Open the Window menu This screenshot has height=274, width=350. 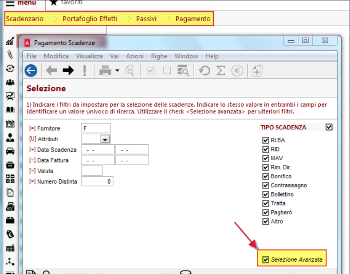click(186, 56)
